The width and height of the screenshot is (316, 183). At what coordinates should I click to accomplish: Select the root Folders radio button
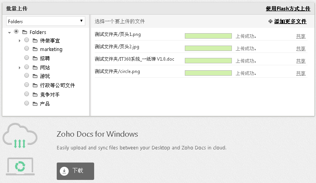point(16,32)
